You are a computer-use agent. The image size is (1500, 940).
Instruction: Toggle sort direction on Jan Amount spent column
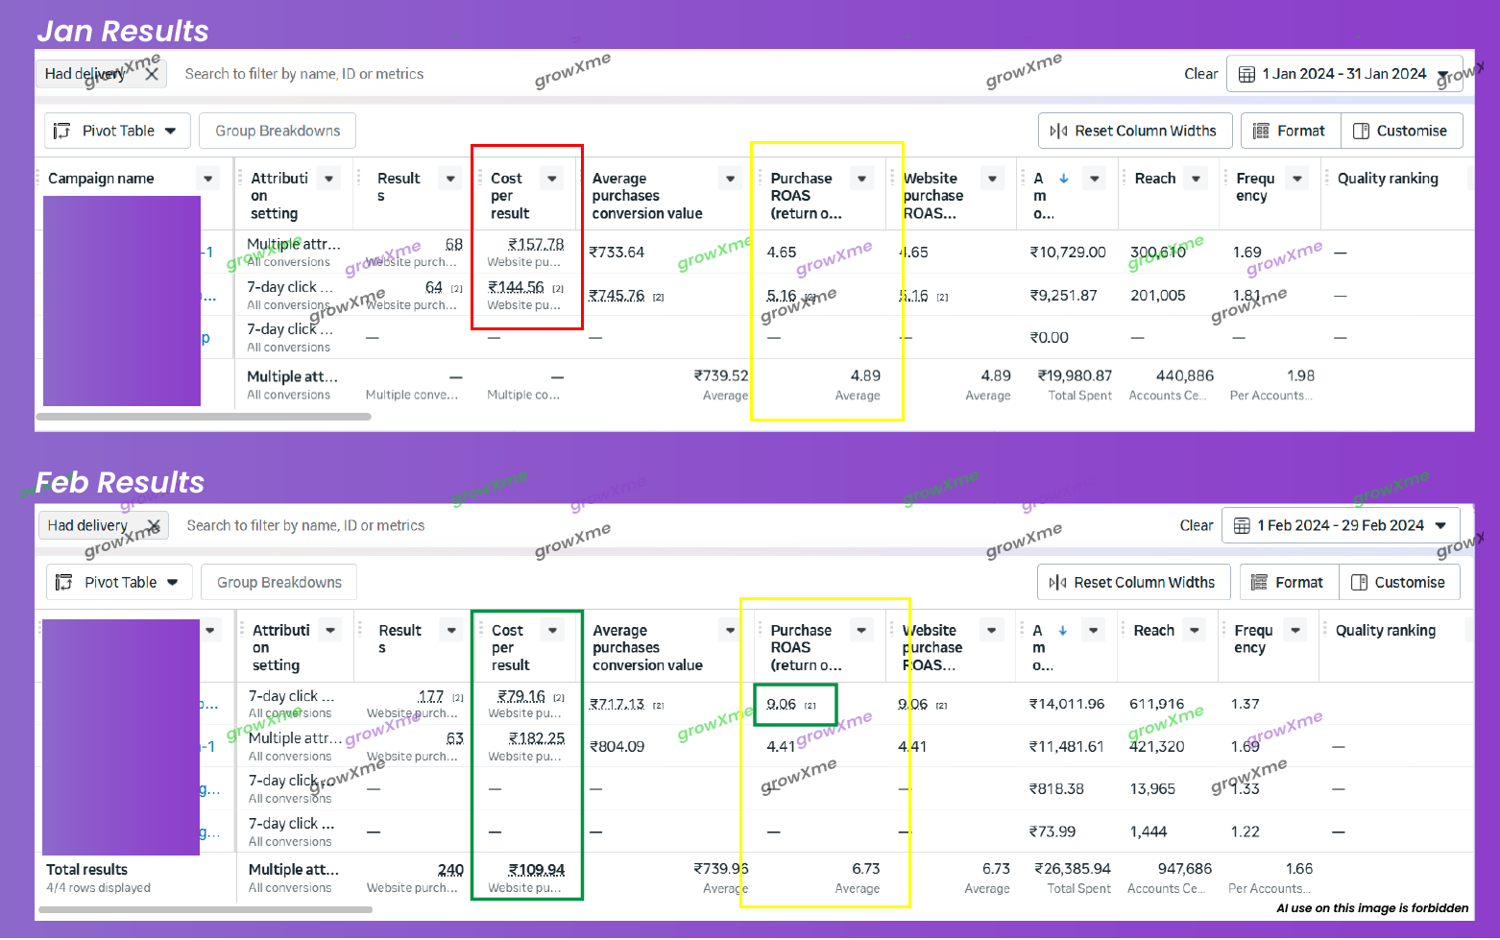1063,178
